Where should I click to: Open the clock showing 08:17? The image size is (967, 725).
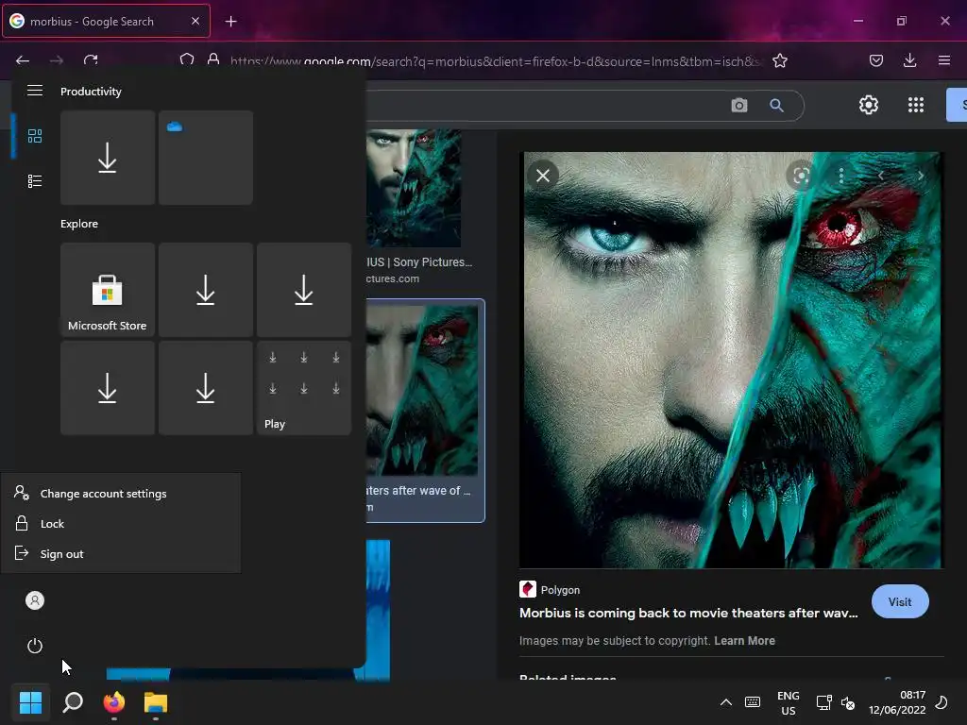(897, 702)
